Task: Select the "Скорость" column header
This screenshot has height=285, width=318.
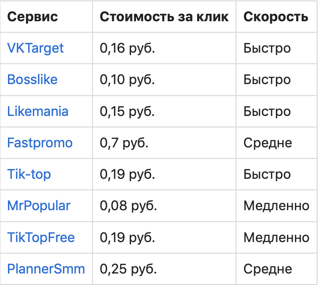Action: point(276,17)
